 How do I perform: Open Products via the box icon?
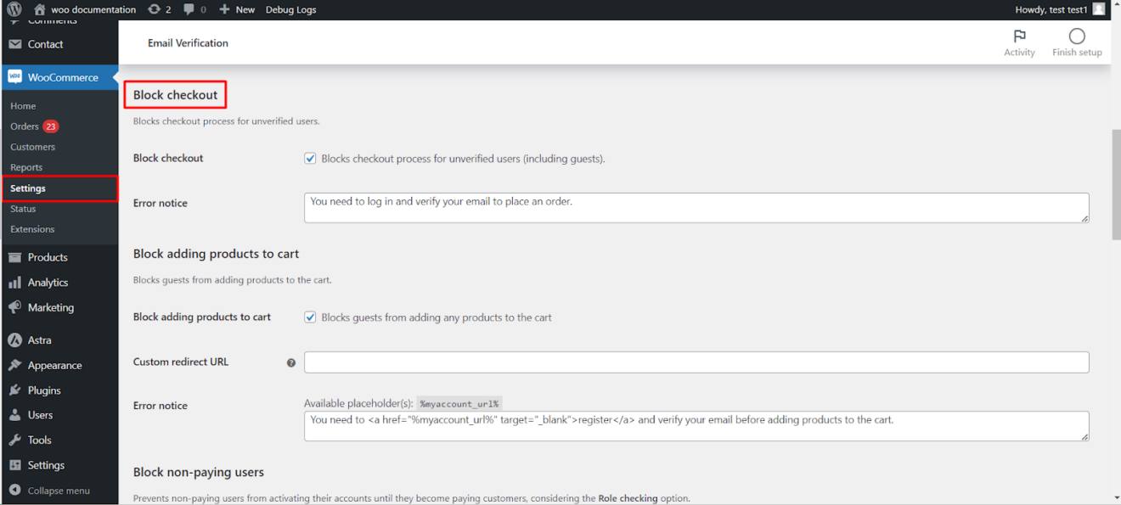(14, 257)
